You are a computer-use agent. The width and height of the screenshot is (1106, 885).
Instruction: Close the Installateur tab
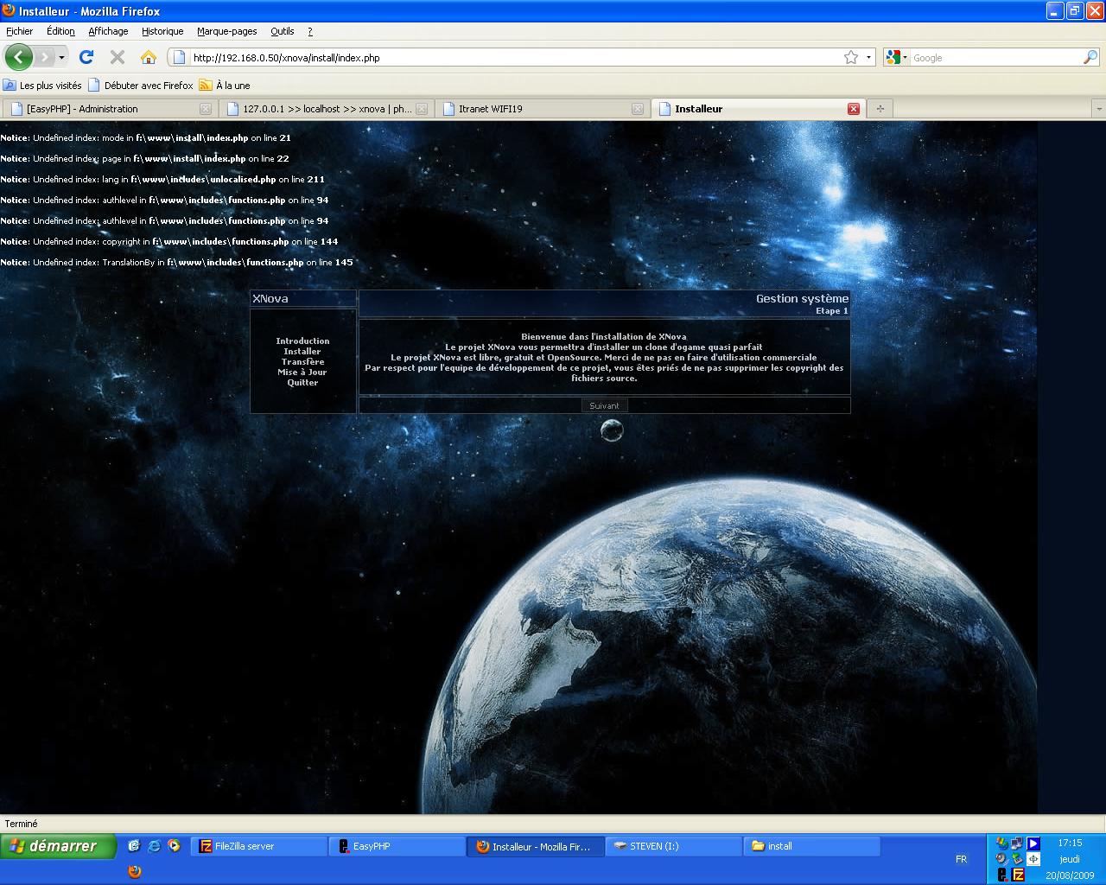854,109
